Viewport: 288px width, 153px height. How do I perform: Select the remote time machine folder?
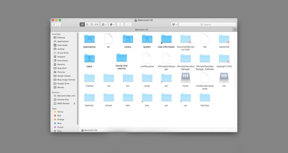point(122,58)
